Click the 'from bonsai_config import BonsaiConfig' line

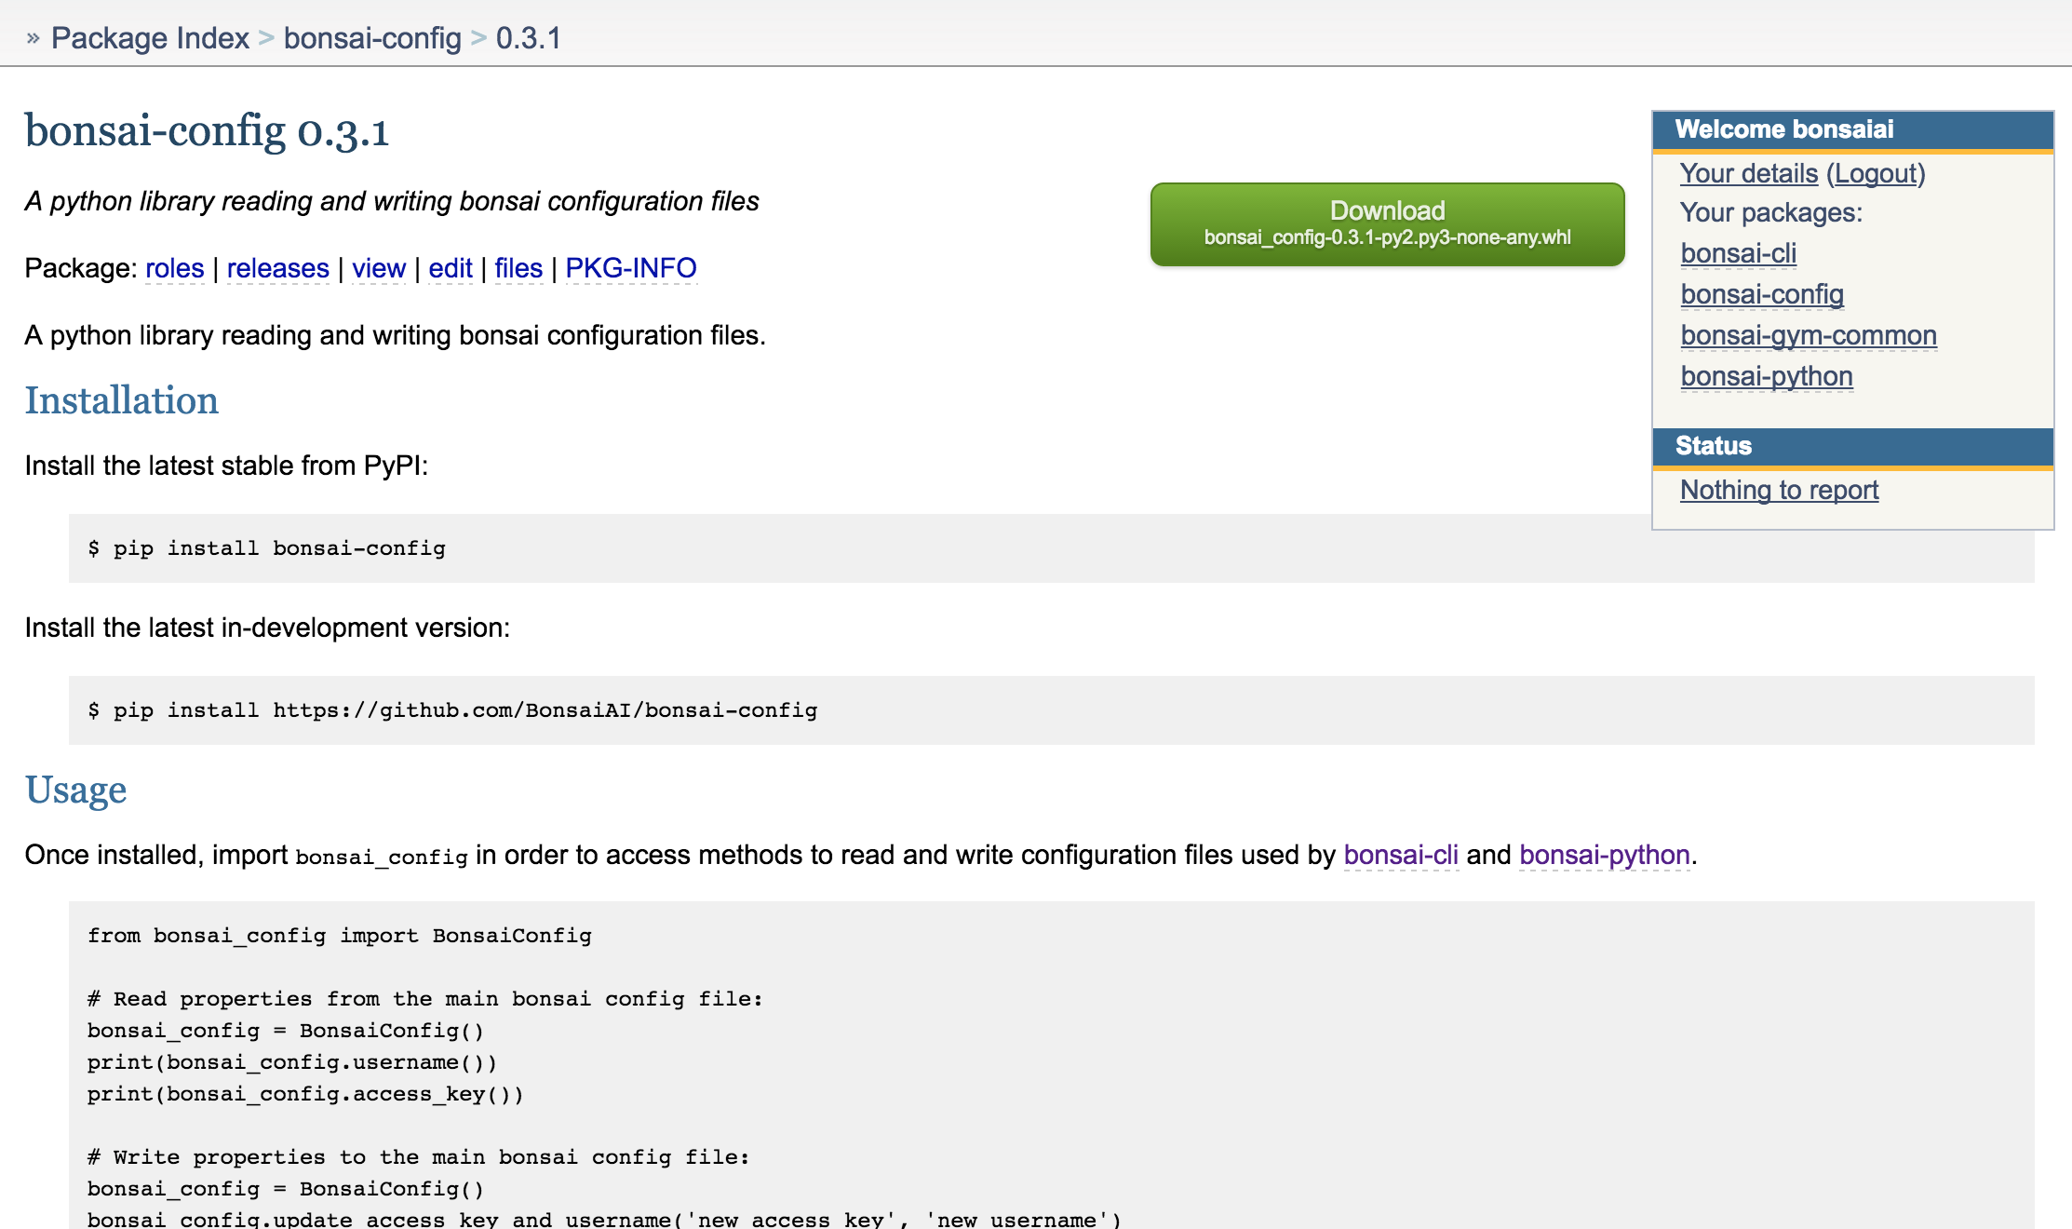tap(340, 936)
